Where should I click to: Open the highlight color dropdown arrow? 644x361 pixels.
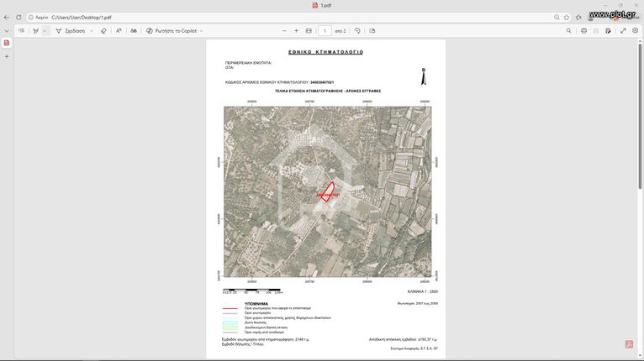[x=45, y=31]
